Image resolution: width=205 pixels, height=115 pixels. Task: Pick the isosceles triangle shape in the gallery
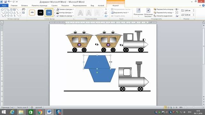pyautogui.click(x=14, y=13)
